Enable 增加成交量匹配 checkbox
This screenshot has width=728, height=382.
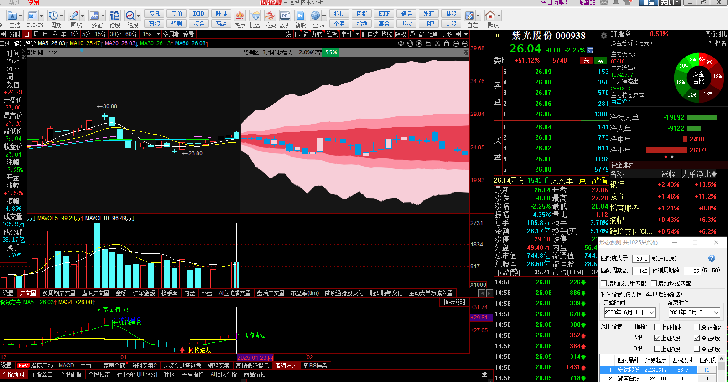(x=604, y=283)
